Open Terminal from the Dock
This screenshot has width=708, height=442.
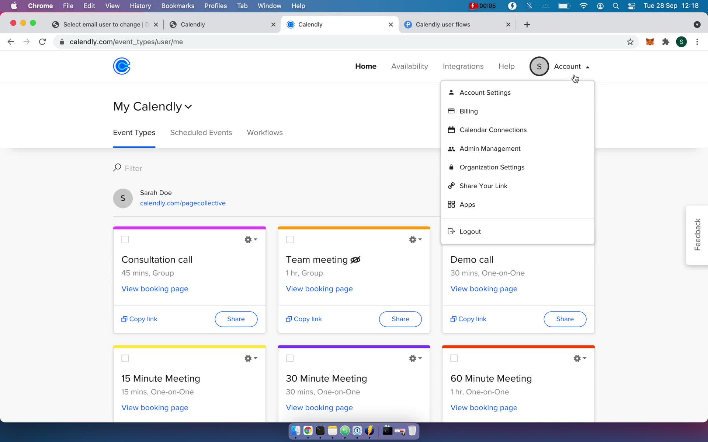point(320,430)
